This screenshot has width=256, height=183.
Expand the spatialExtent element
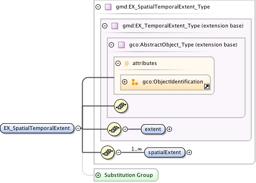(x=189, y=153)
